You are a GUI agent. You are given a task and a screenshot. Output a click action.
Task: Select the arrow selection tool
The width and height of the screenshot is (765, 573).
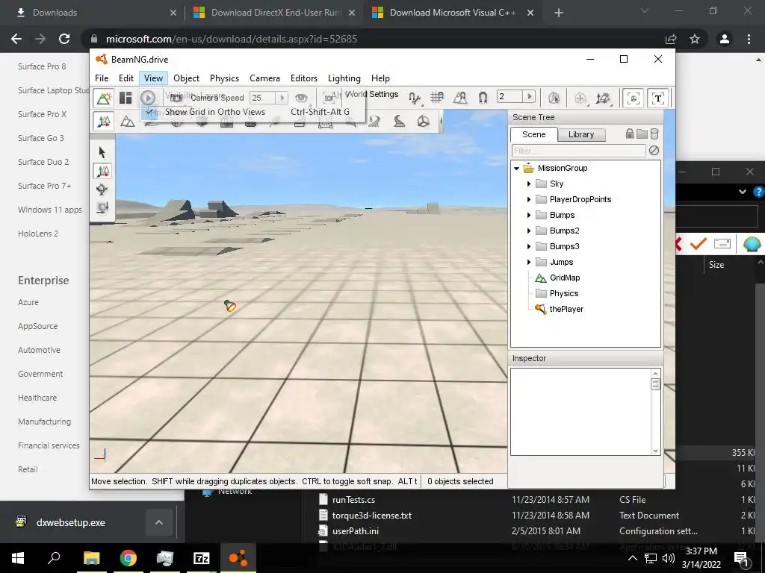(x=102, y=152)
